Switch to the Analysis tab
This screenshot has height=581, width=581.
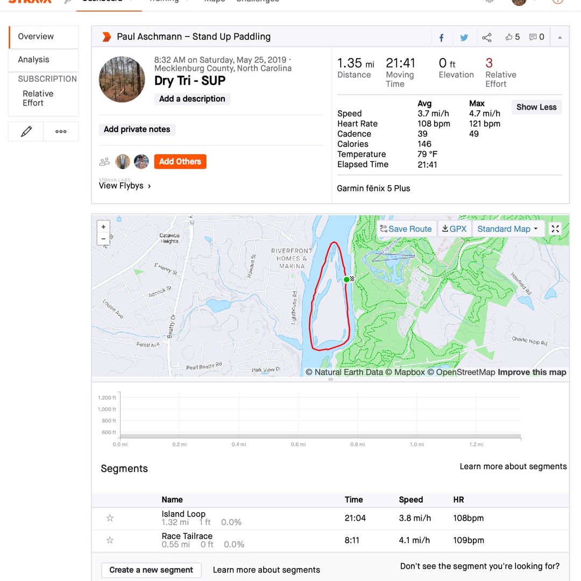coord(33,60)
